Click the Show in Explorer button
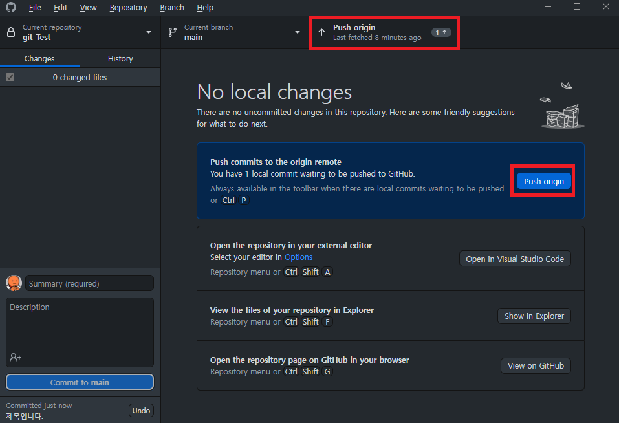 click(x=534, y=316)
